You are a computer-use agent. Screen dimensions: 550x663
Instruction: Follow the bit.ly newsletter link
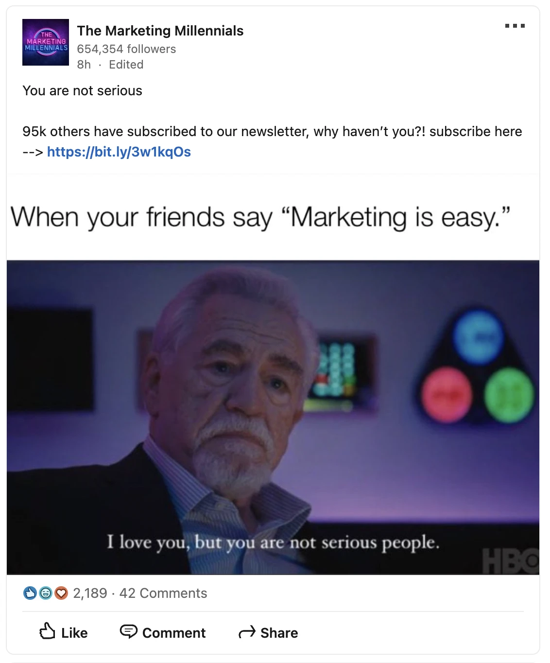(119, 152)
